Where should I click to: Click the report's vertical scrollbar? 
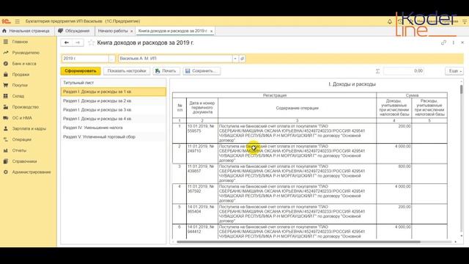461,89
